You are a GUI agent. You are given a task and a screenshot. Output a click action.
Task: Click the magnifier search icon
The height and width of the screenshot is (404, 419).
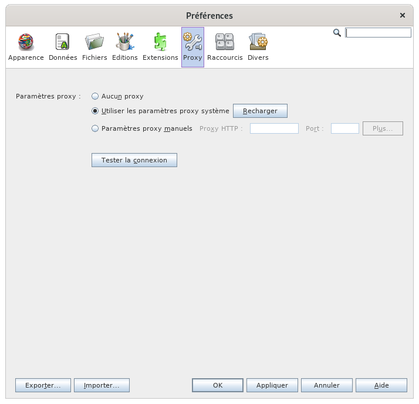click(337, 33)
